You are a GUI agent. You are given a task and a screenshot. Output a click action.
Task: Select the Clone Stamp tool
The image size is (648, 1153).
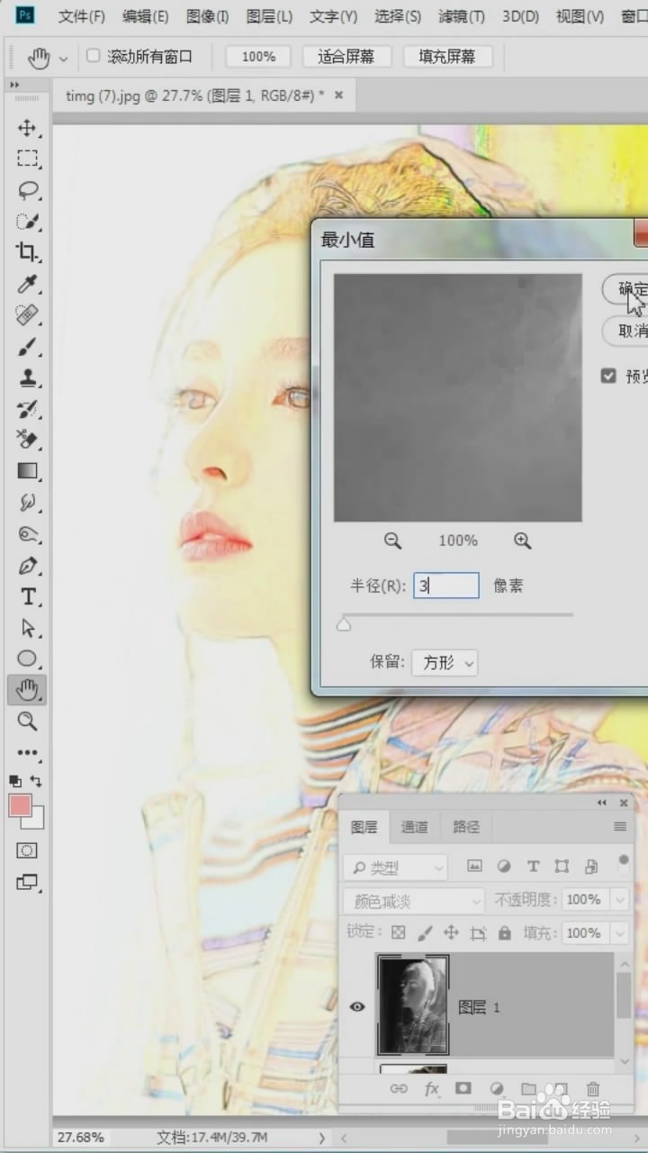pos(27,377)
